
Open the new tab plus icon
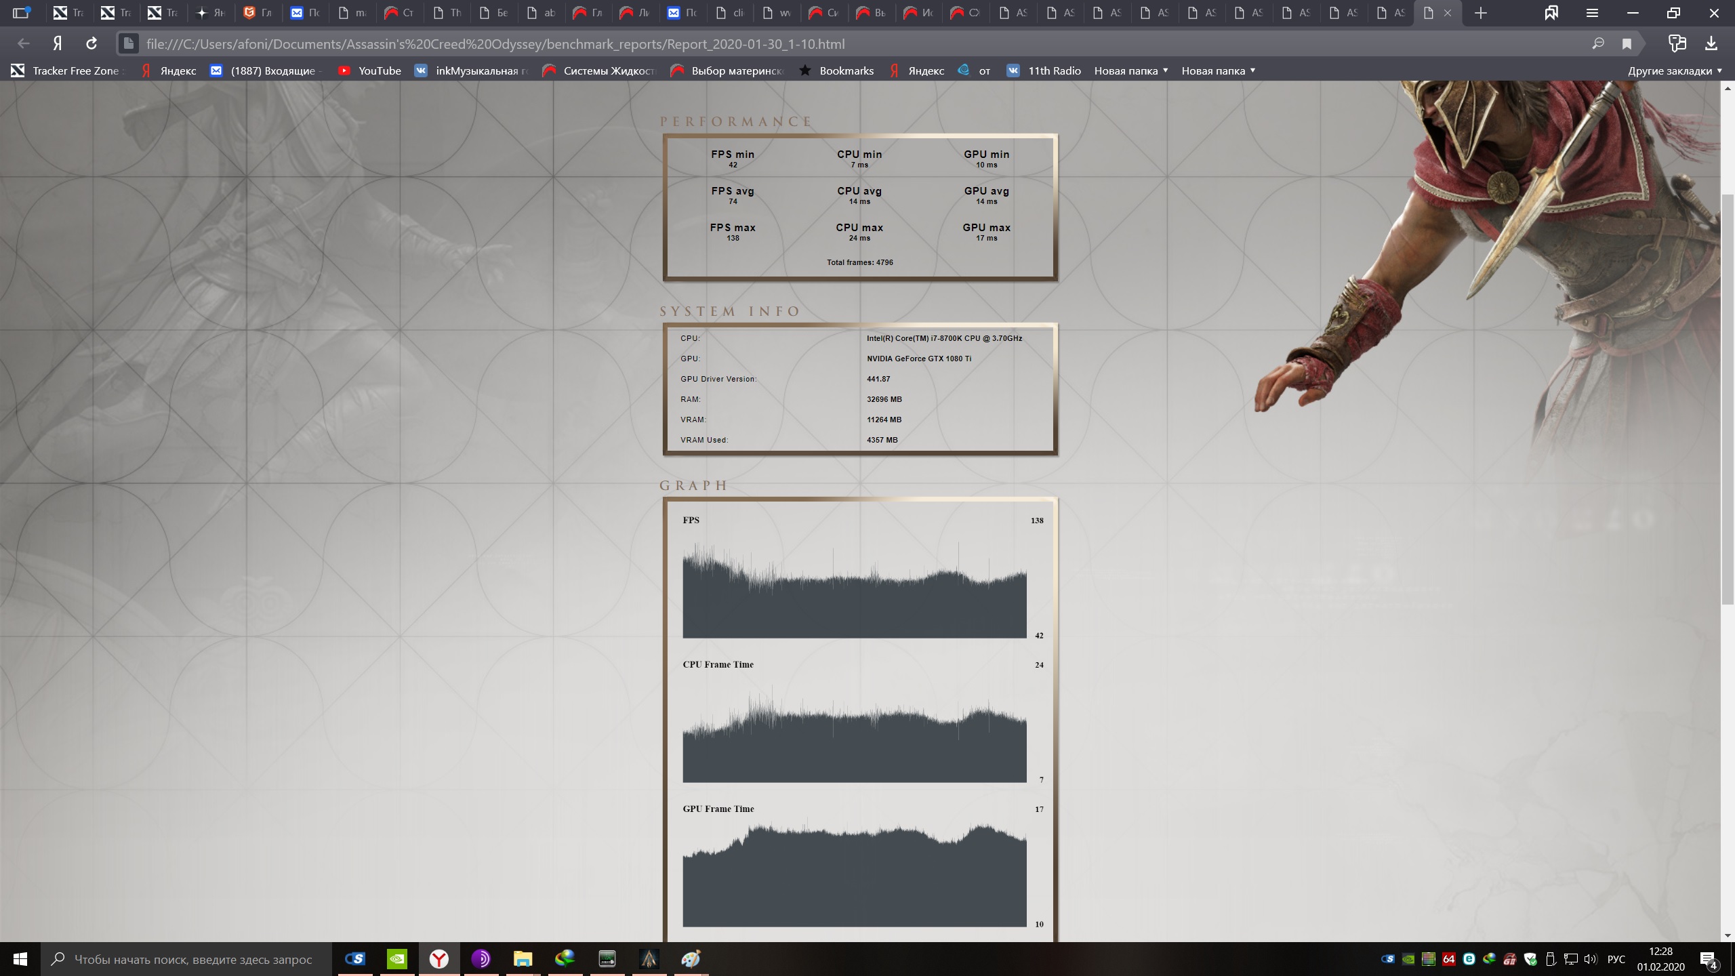(1481, 13)
